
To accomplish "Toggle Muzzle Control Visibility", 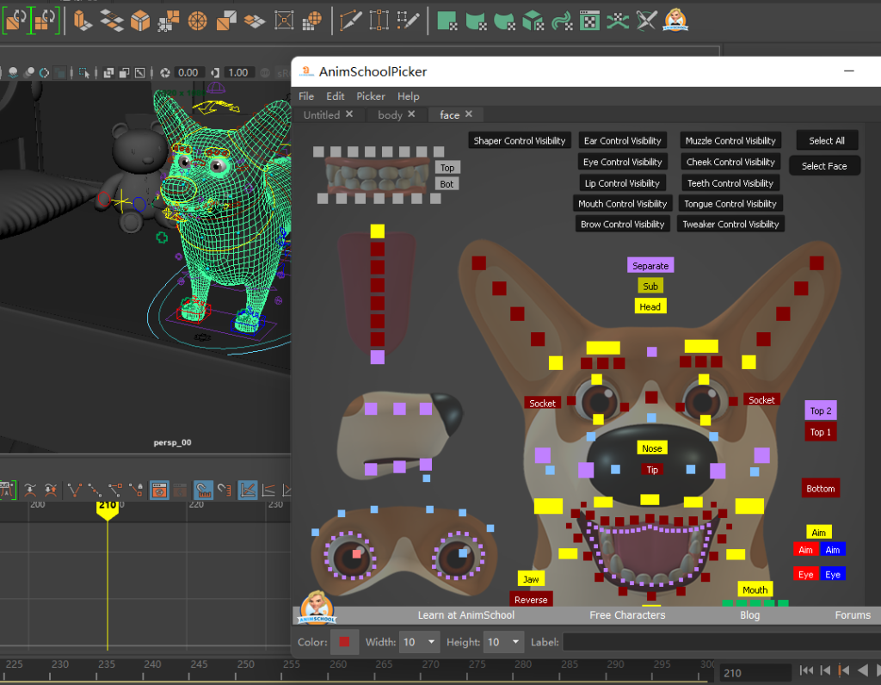I will click(x=730, y=140).
